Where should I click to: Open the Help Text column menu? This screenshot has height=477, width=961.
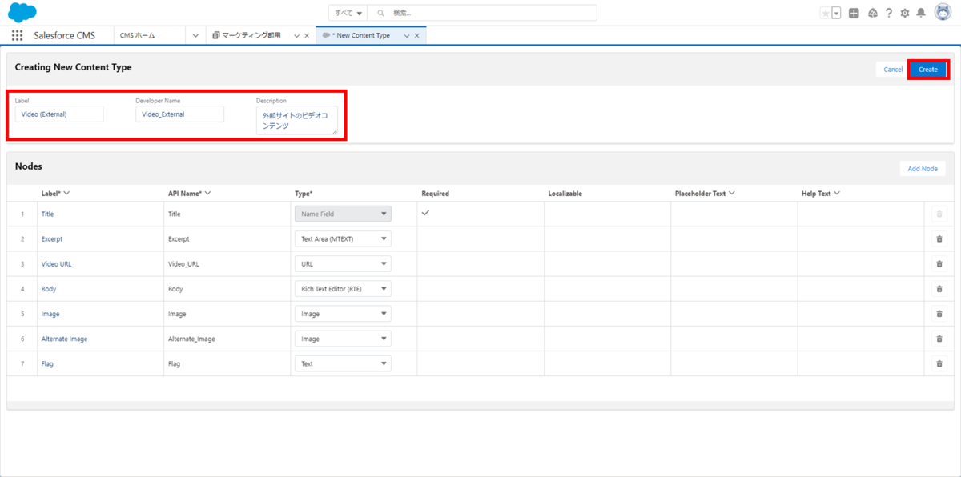coord(837,194)
